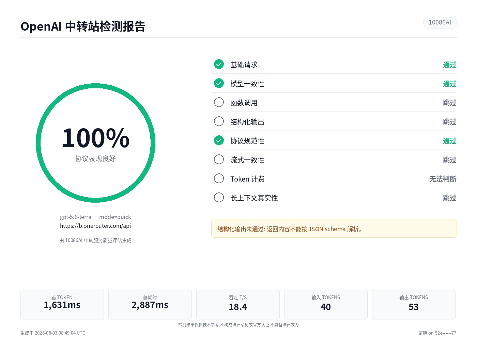Click the green check icon beside 基础请求
Viewport: 477px width, 340px height.
pyautogui.click(x=219, y=64)
